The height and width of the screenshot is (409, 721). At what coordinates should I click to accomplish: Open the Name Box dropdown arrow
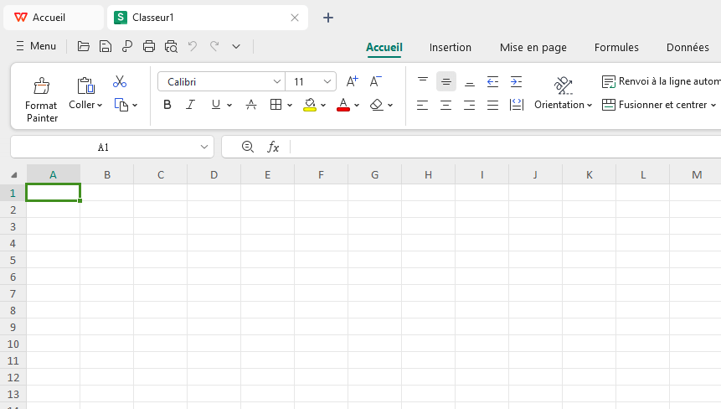click(204, 147)
